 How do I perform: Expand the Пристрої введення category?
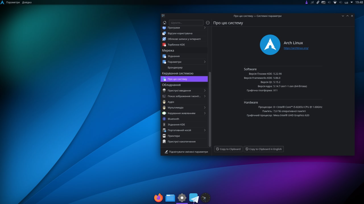click(184, 90)
